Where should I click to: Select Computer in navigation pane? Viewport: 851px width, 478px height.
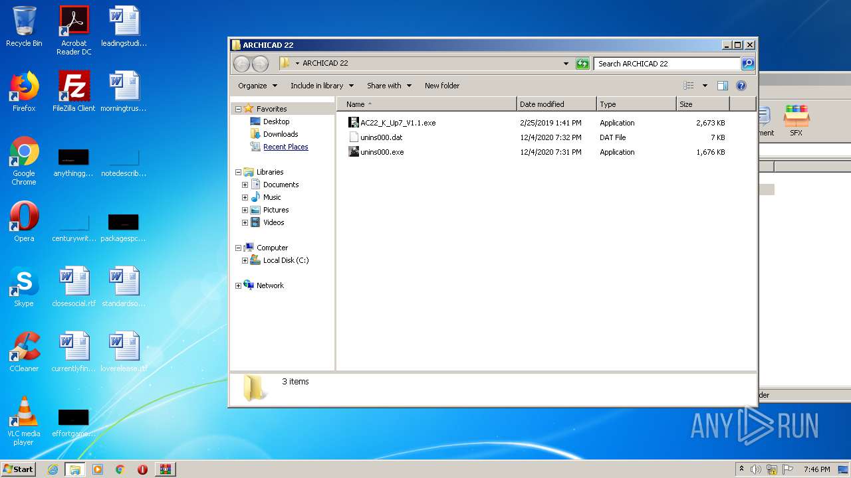click(x=272, y=248)
